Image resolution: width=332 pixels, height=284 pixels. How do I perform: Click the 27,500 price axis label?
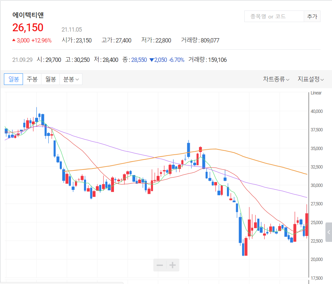pos(317,204)
